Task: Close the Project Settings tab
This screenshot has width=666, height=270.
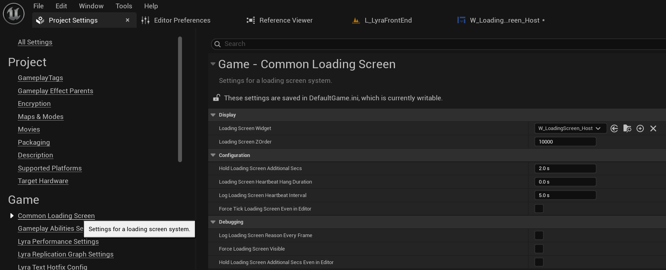Action: tap(128, 20)
